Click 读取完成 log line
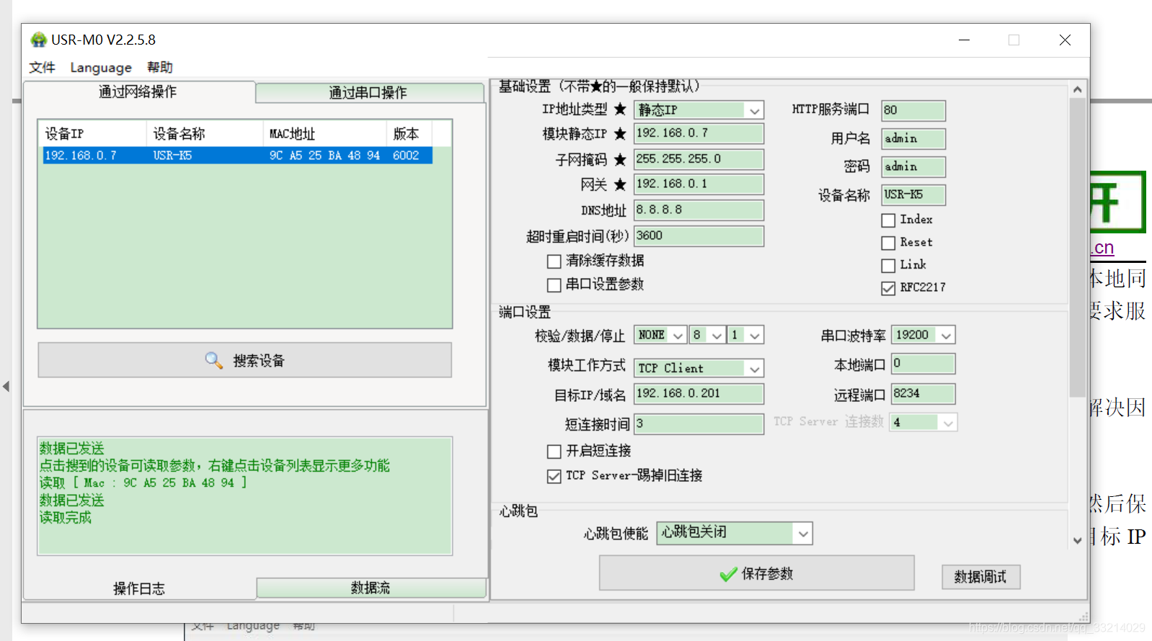The width and height of the screenshot is (1152, 641). click(66, 518)
